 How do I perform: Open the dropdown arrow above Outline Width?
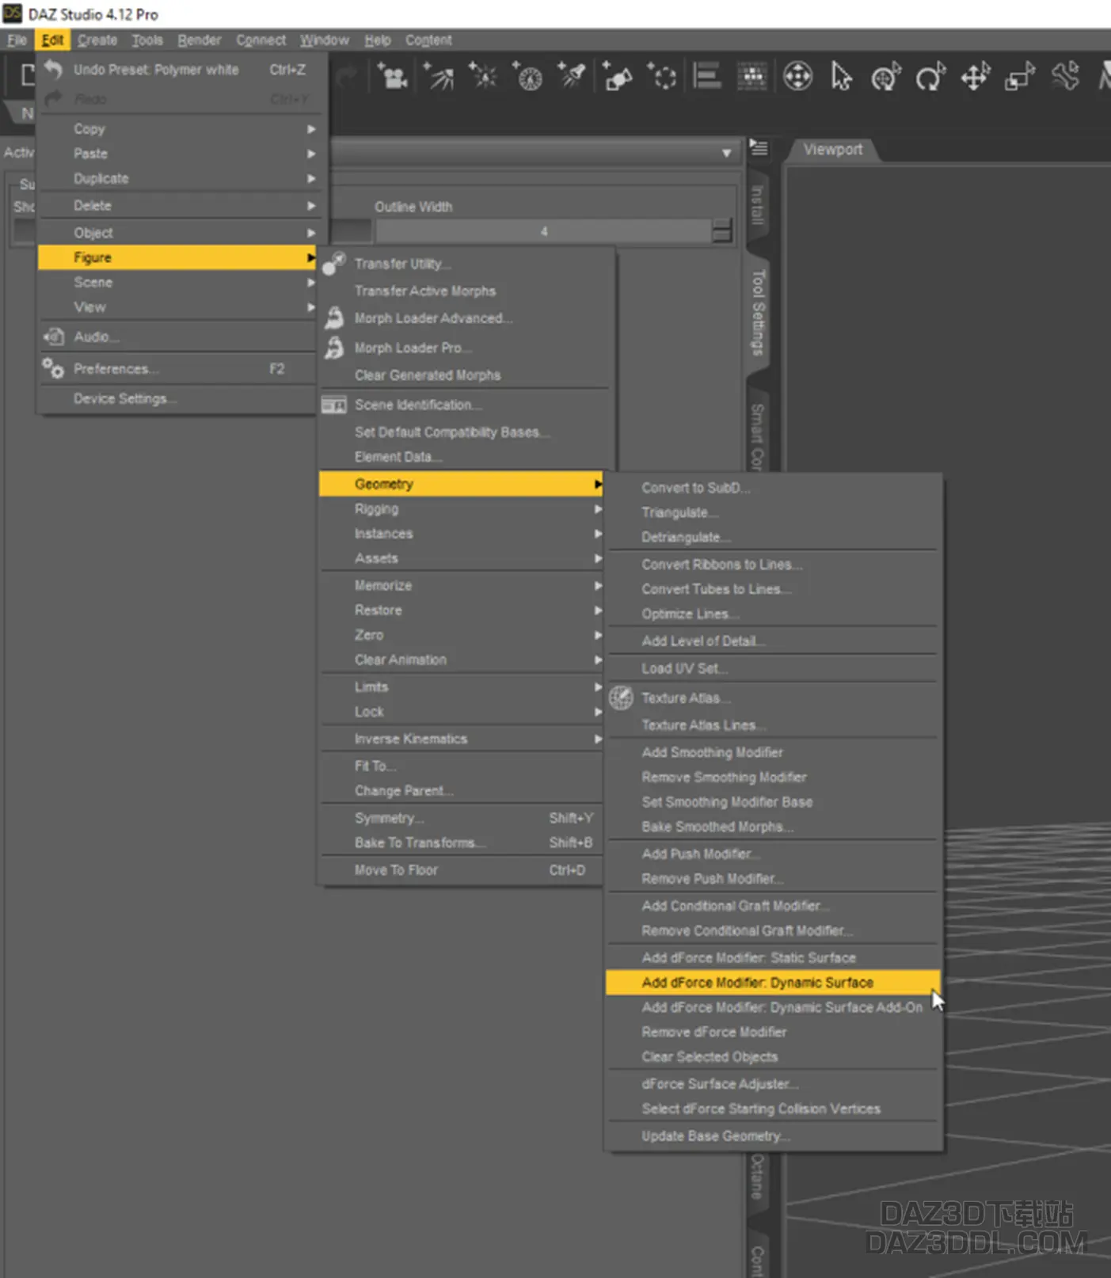[726, 152]
